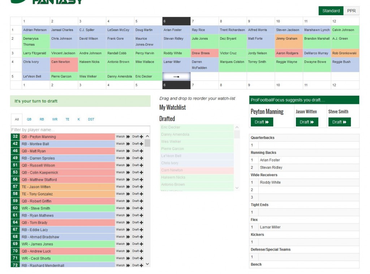This screenshot has height=274, width=370.
Task: Select Jimmy Graham draft board cell
Action: pyautogui.click(x=289, y=42)
